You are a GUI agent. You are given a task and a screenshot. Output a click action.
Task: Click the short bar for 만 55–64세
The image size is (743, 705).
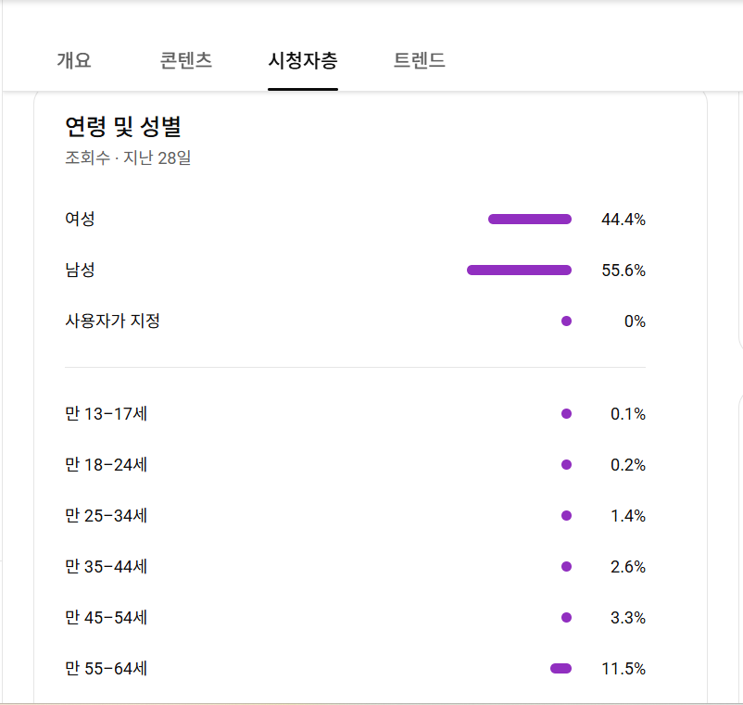[560, 669]
